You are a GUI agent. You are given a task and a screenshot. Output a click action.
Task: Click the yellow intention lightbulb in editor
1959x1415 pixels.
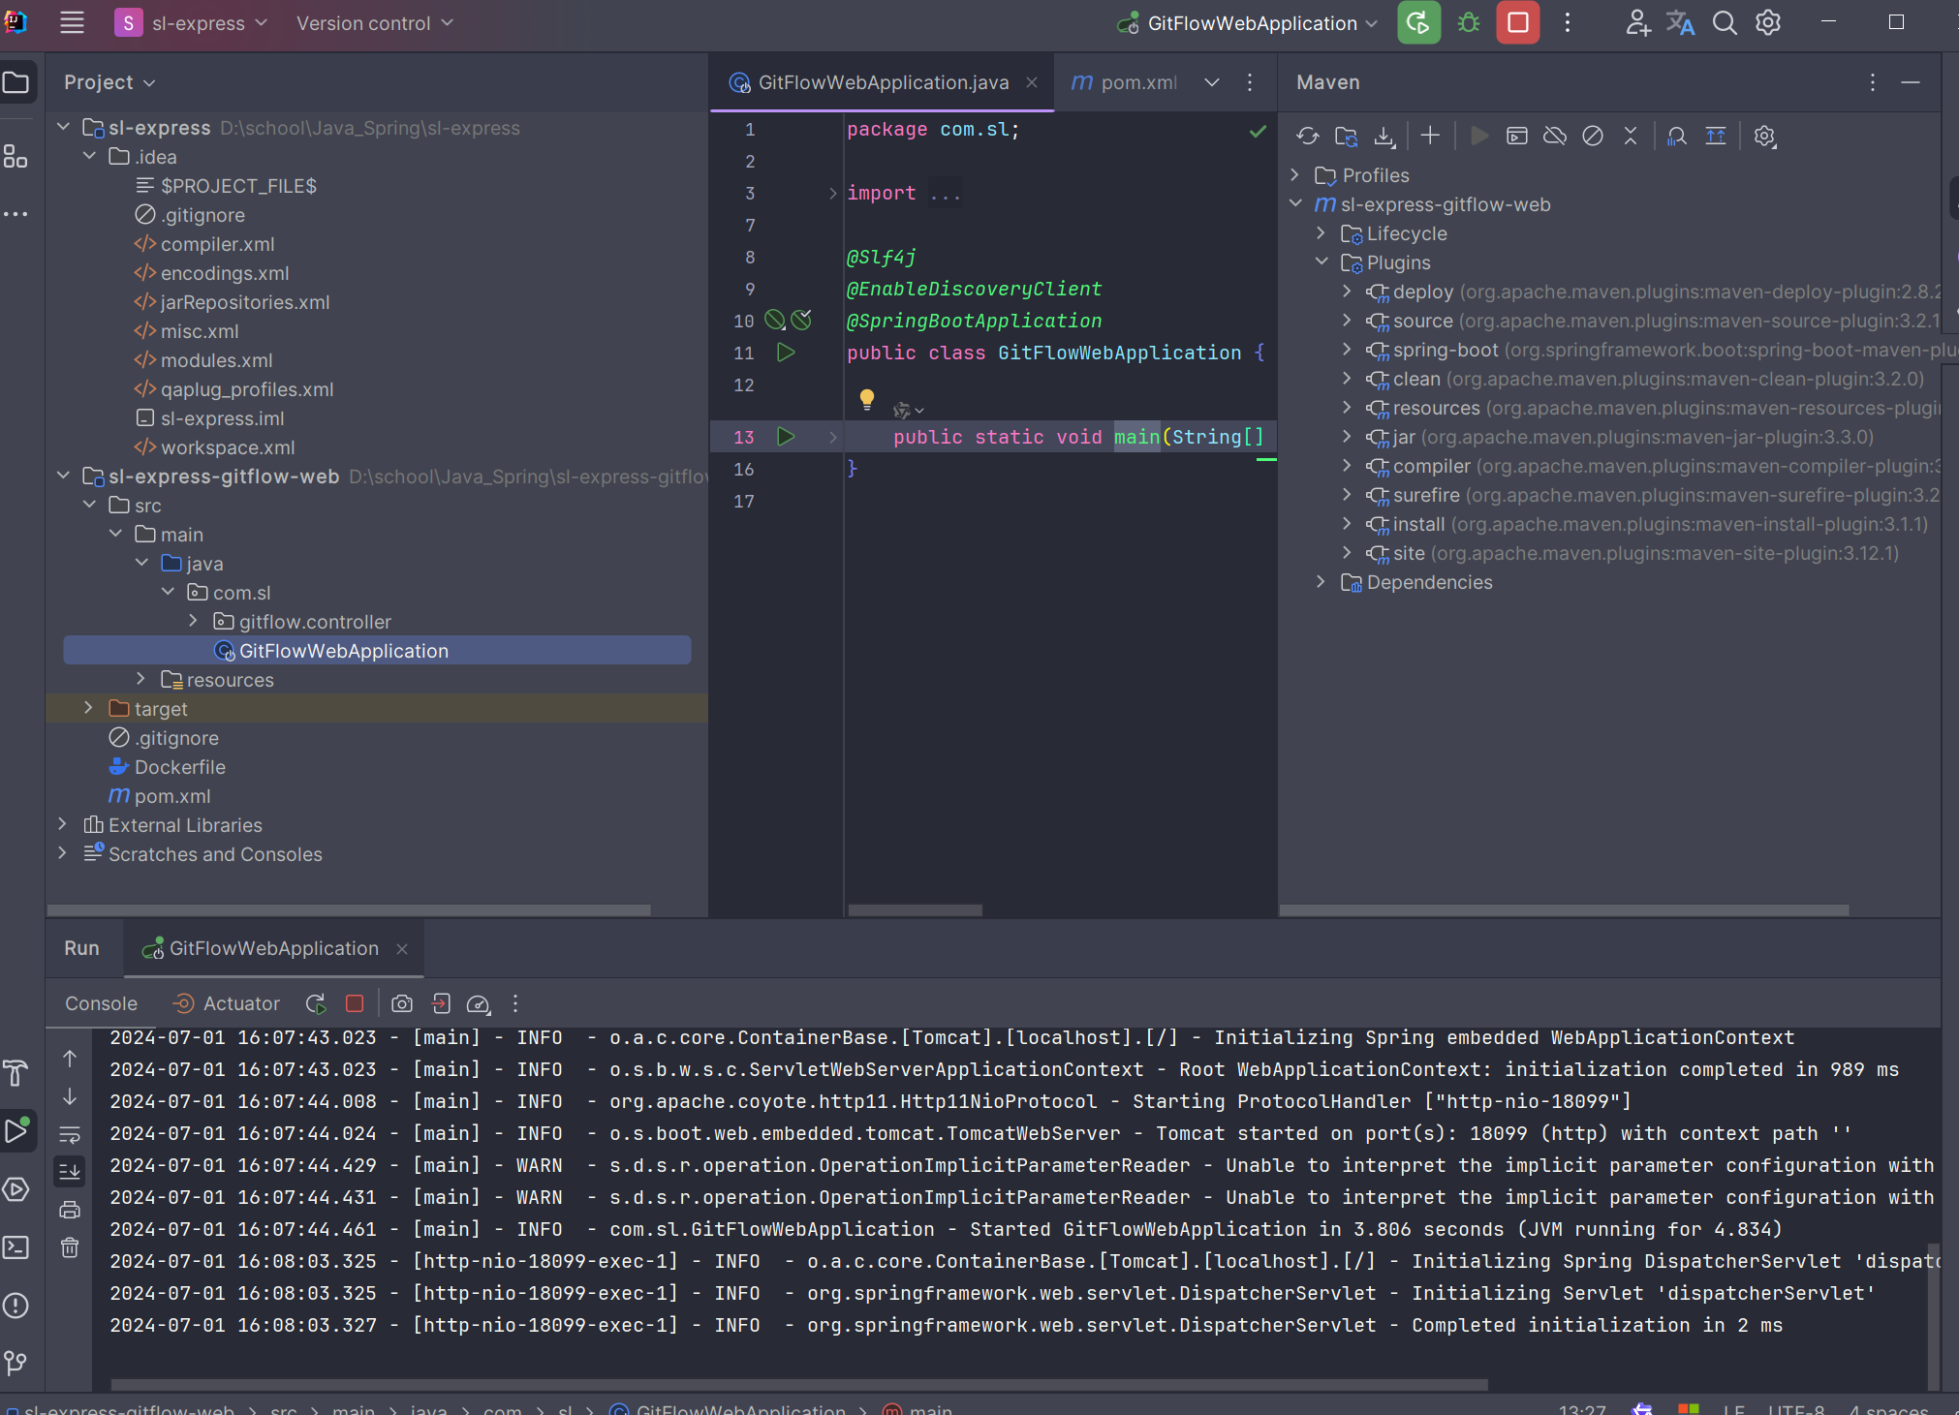coord(867,399)
